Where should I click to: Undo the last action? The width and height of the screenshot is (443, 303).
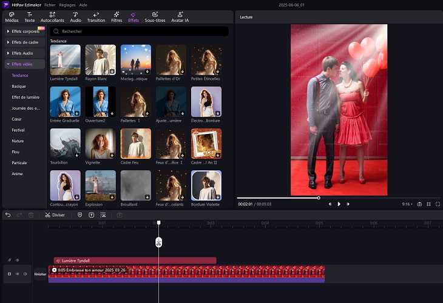coord(8,215)
